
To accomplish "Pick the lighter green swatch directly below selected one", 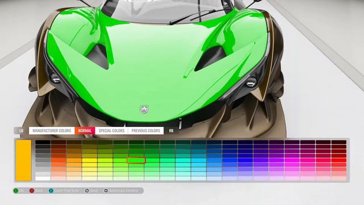I will 136,165.
